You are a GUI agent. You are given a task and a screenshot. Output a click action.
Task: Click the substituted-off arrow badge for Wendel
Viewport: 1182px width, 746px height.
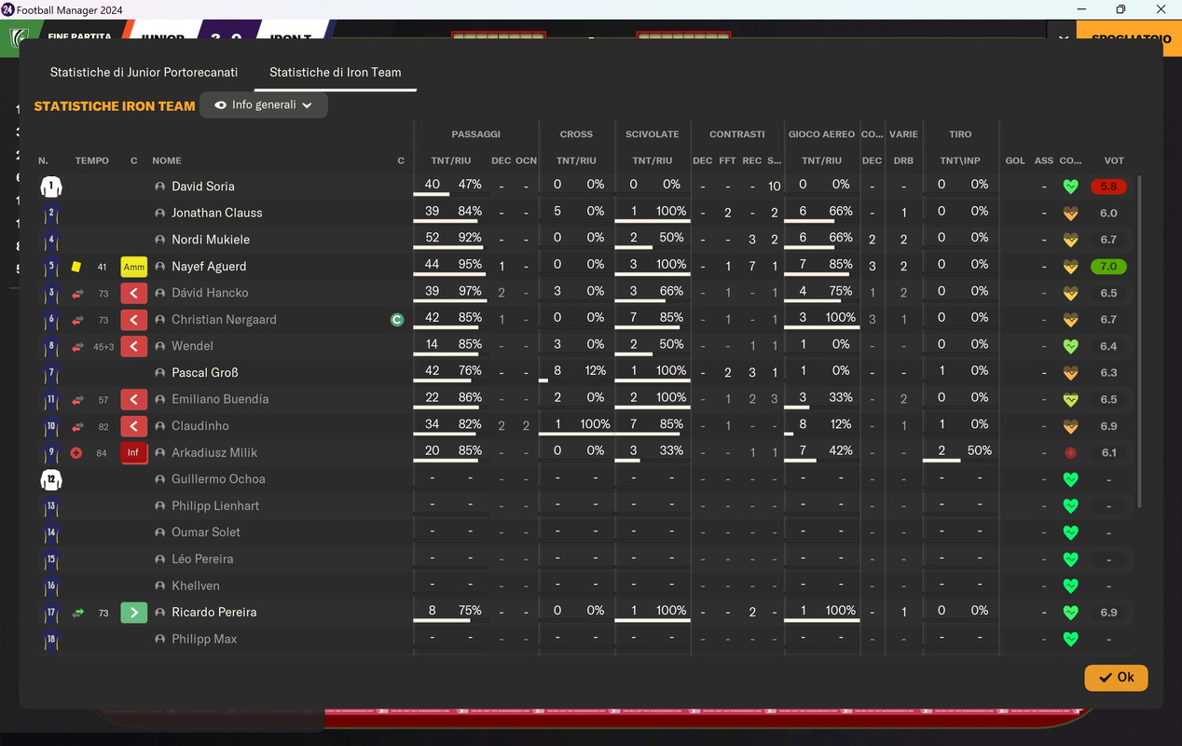(134, 346)
